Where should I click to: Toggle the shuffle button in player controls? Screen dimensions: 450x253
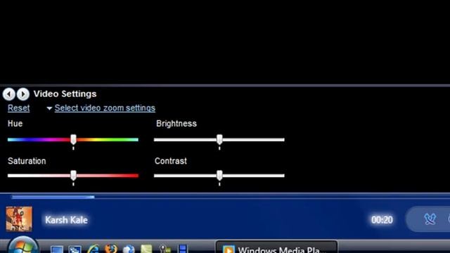[430, 219]
